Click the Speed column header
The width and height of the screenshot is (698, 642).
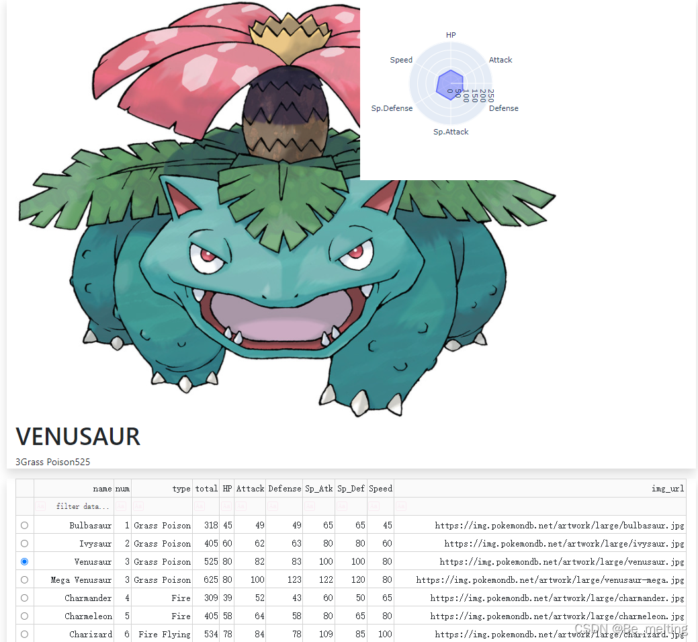[x=381, y=489]
